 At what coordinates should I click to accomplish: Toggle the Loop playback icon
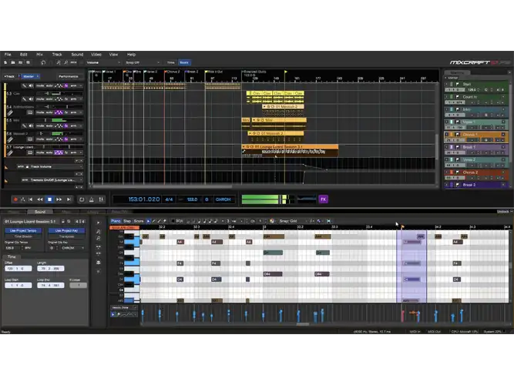[x=82, y=199]
